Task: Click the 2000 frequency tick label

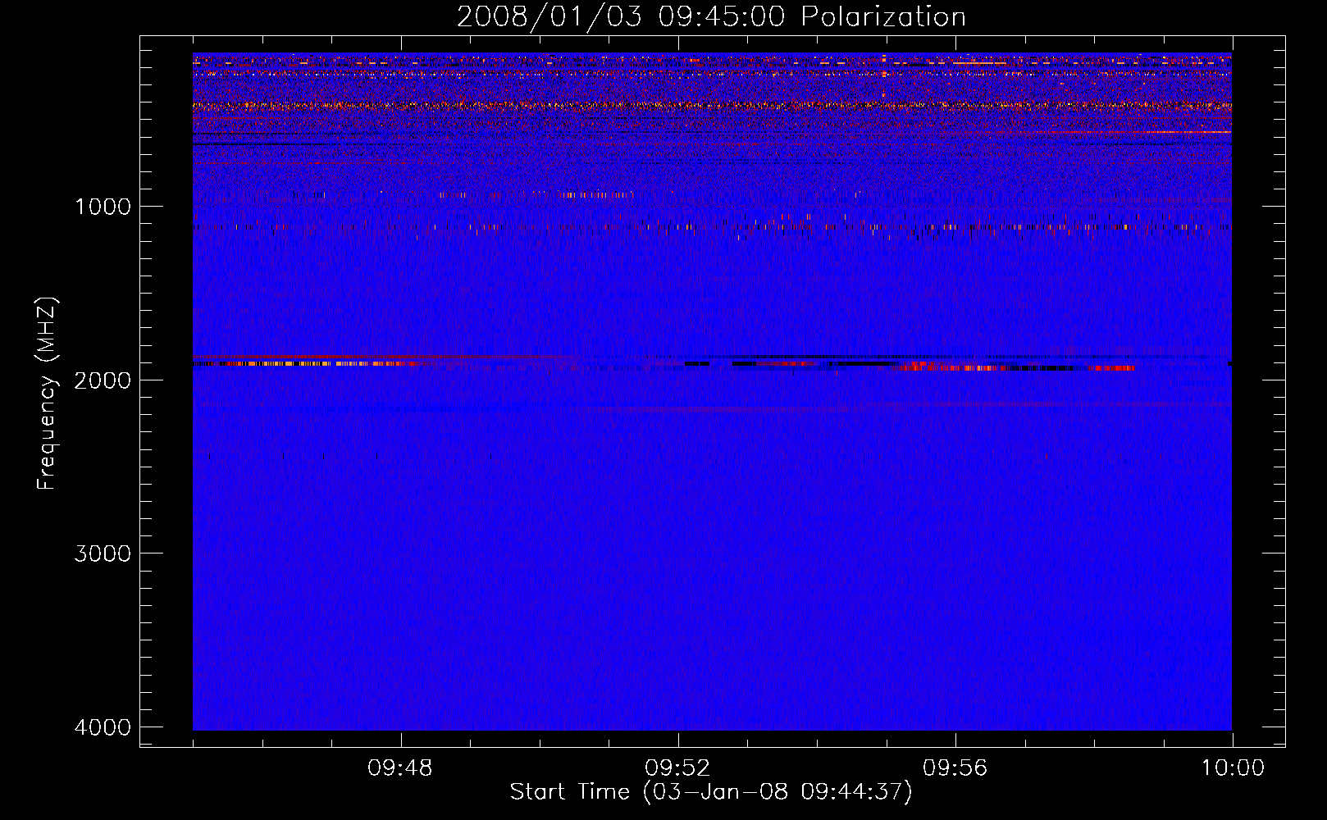Action: pyautogui.click(x=103, y=380)
